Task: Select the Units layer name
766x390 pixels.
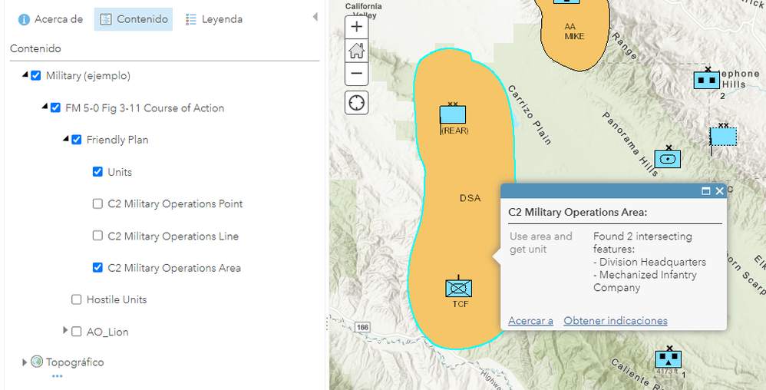Action: (120, 172)
